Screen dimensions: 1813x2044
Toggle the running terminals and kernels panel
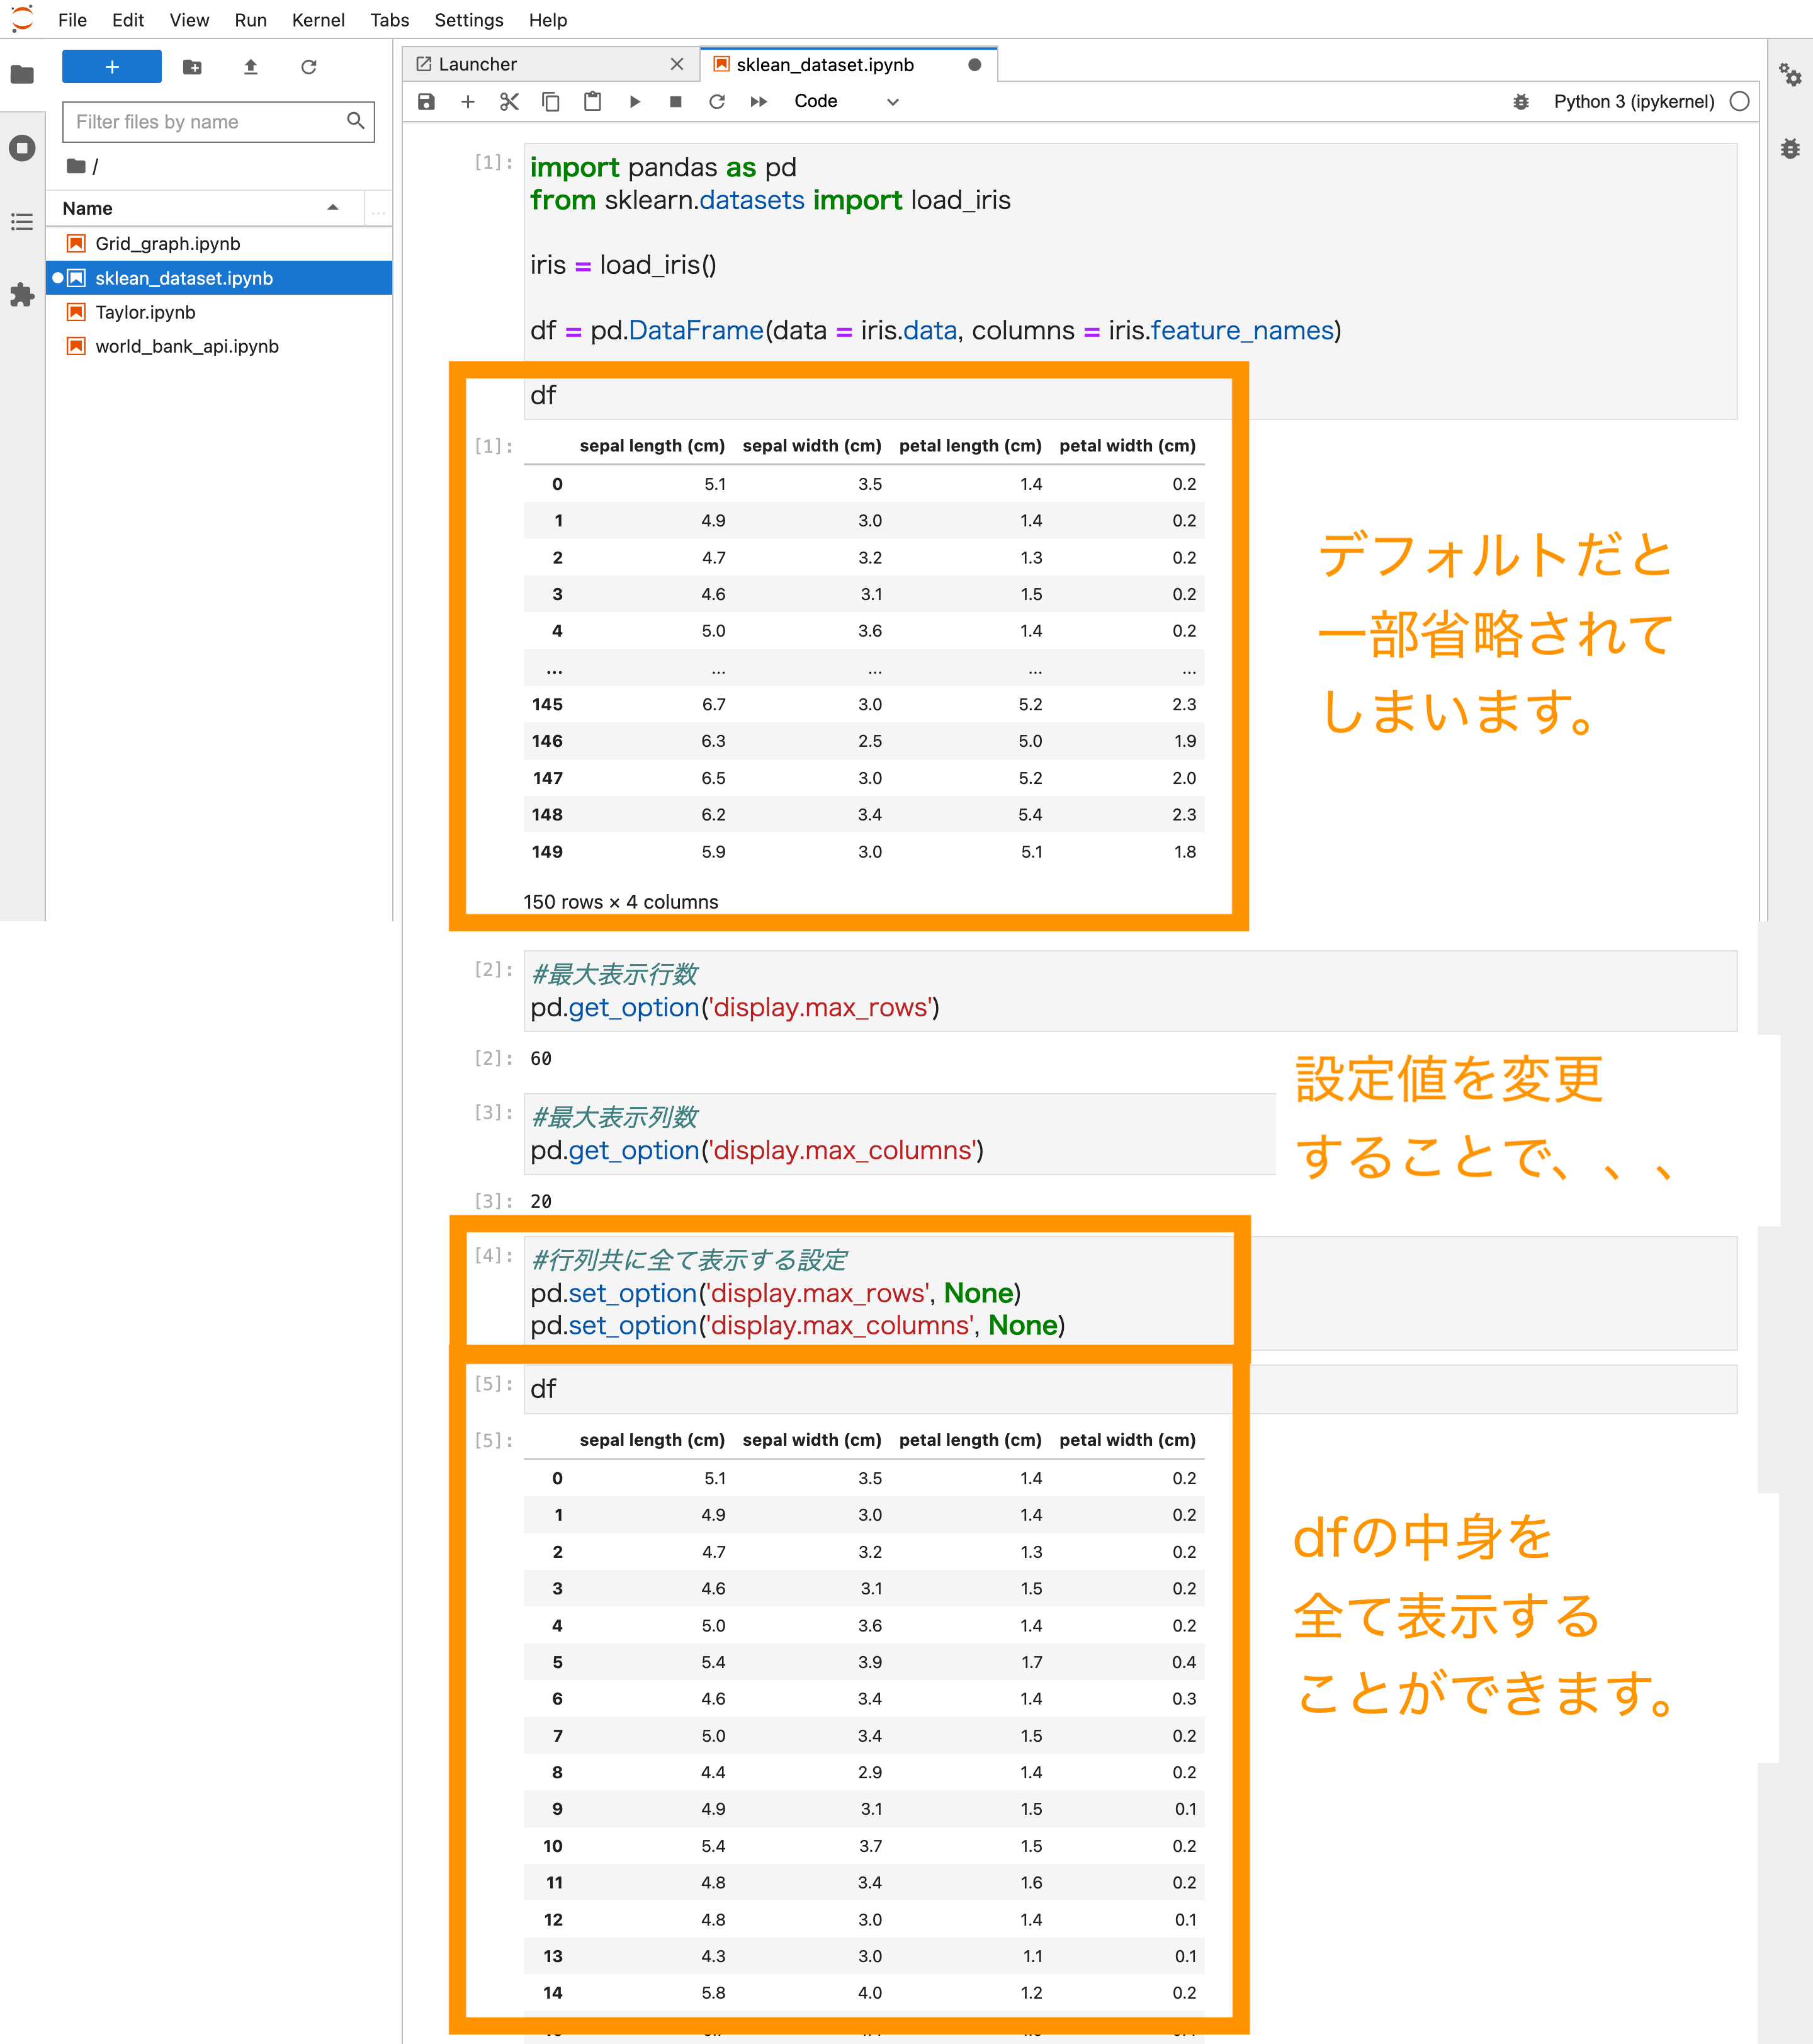point(22,148)
